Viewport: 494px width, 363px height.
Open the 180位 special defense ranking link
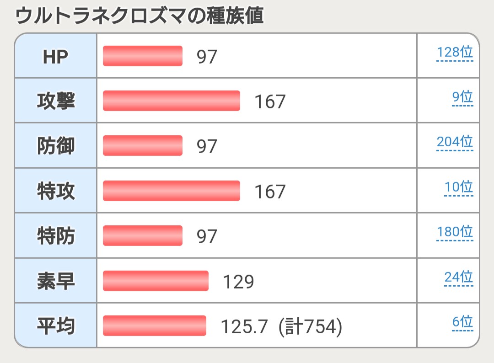coord(455,232)
